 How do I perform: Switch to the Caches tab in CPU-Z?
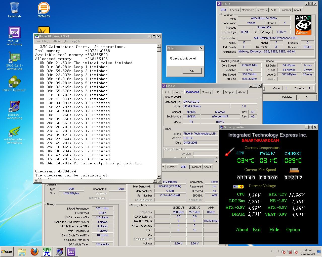234,10
